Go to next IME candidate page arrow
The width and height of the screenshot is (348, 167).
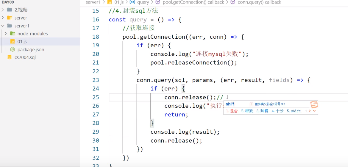310,111
